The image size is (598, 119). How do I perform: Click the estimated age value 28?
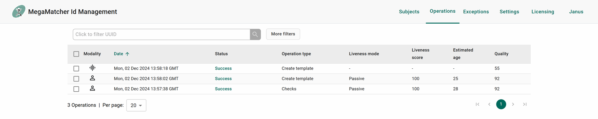(x=456, y=89)
